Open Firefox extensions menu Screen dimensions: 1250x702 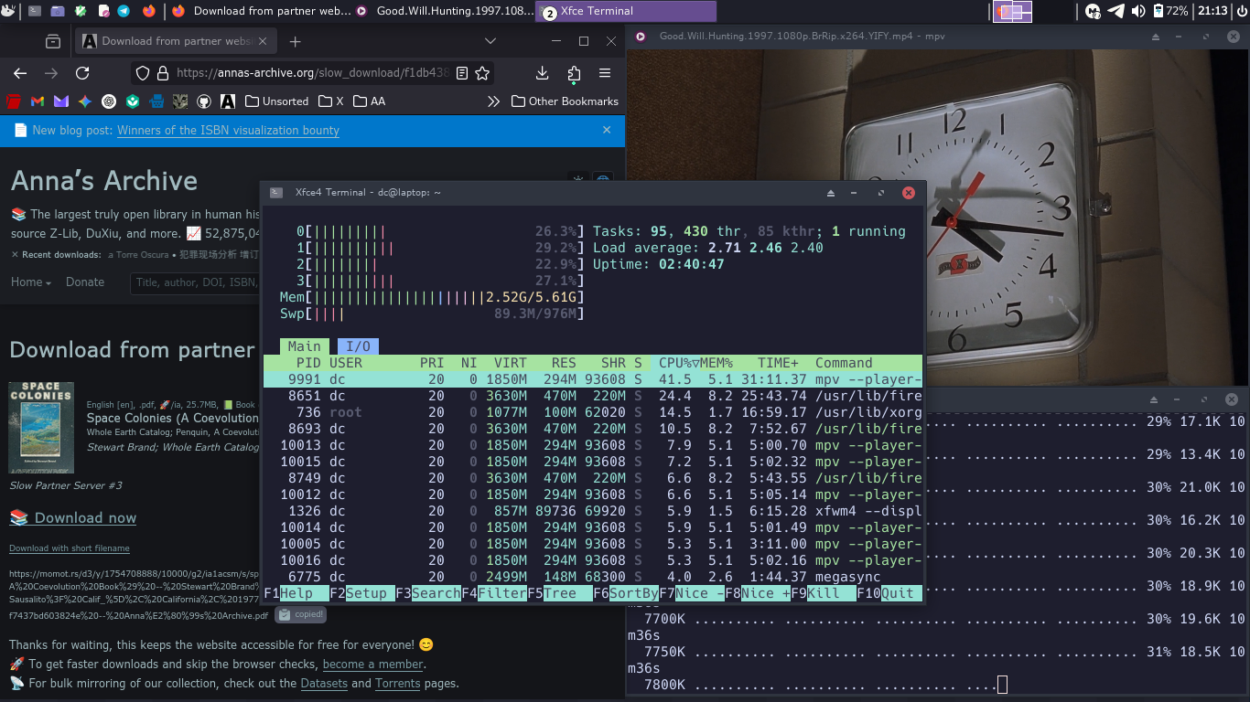click(574, 73)
